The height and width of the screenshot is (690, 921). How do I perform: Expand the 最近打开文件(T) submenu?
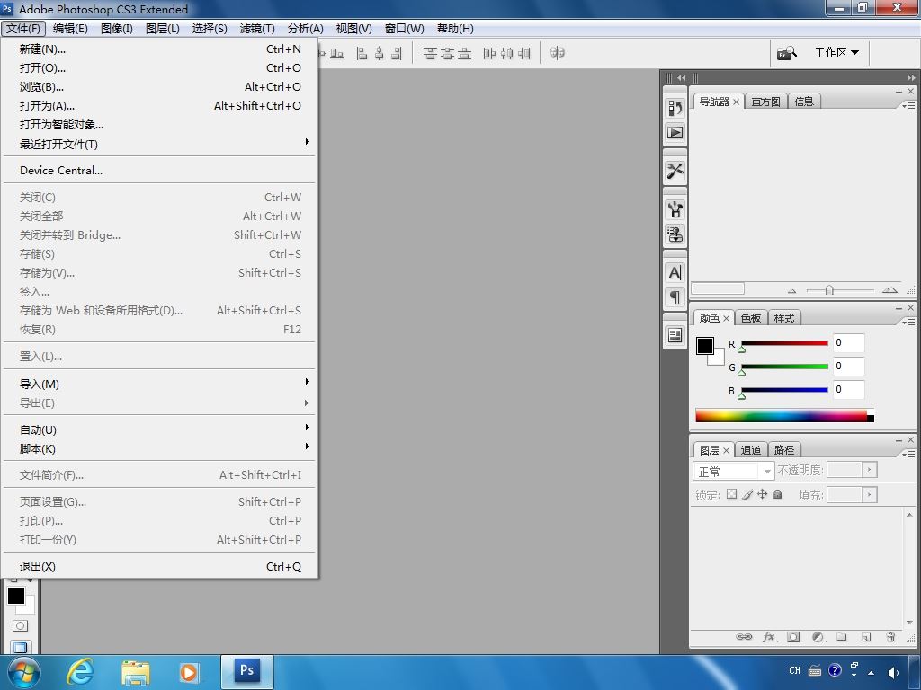point(160,144)
